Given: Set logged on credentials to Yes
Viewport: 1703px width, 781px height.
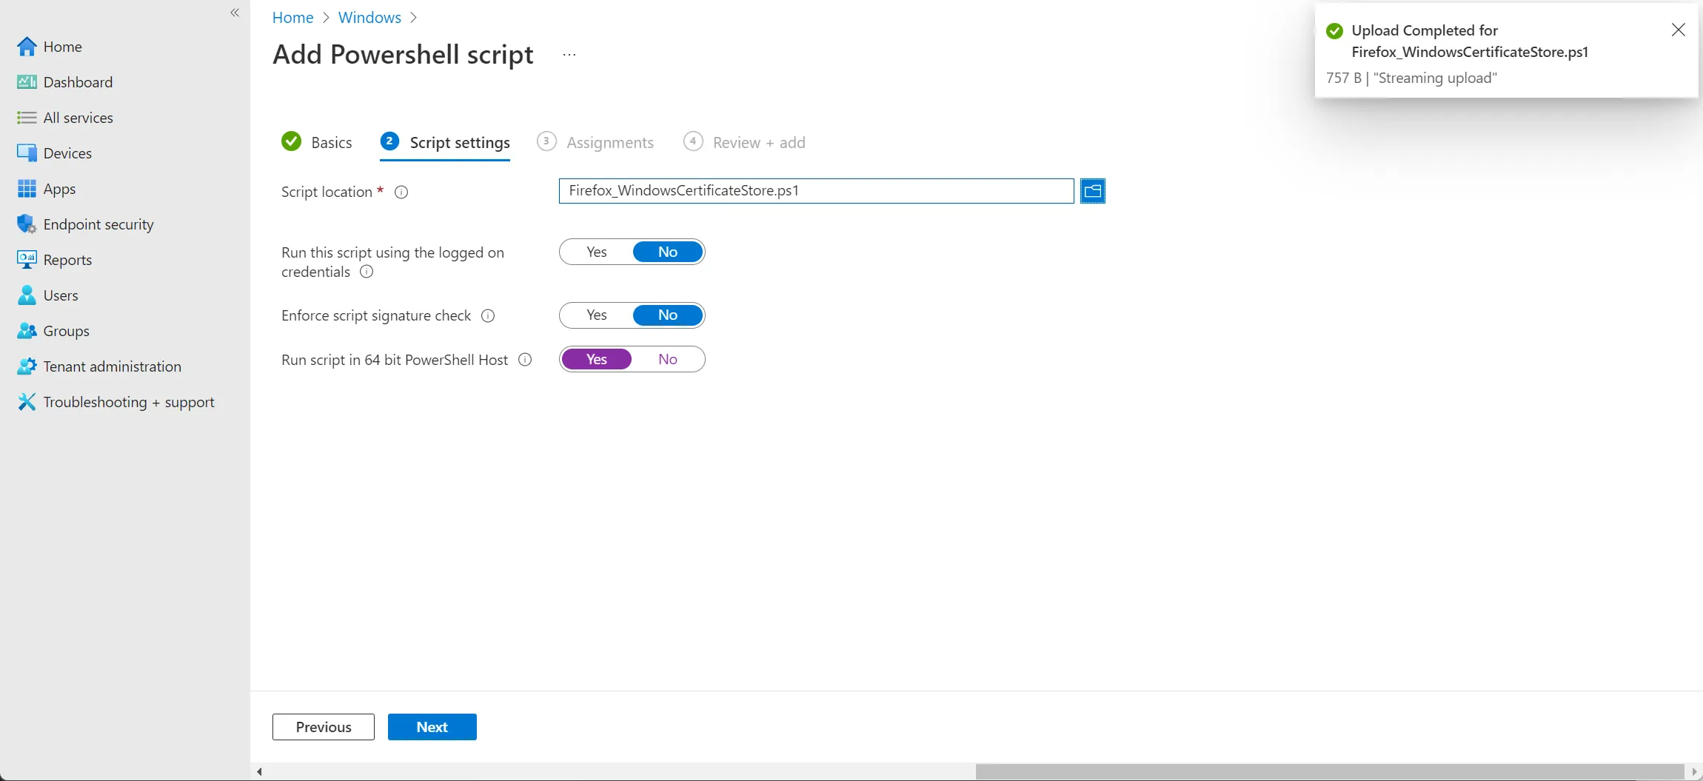Looking at the screenshot, I should (x=597, y=252).
